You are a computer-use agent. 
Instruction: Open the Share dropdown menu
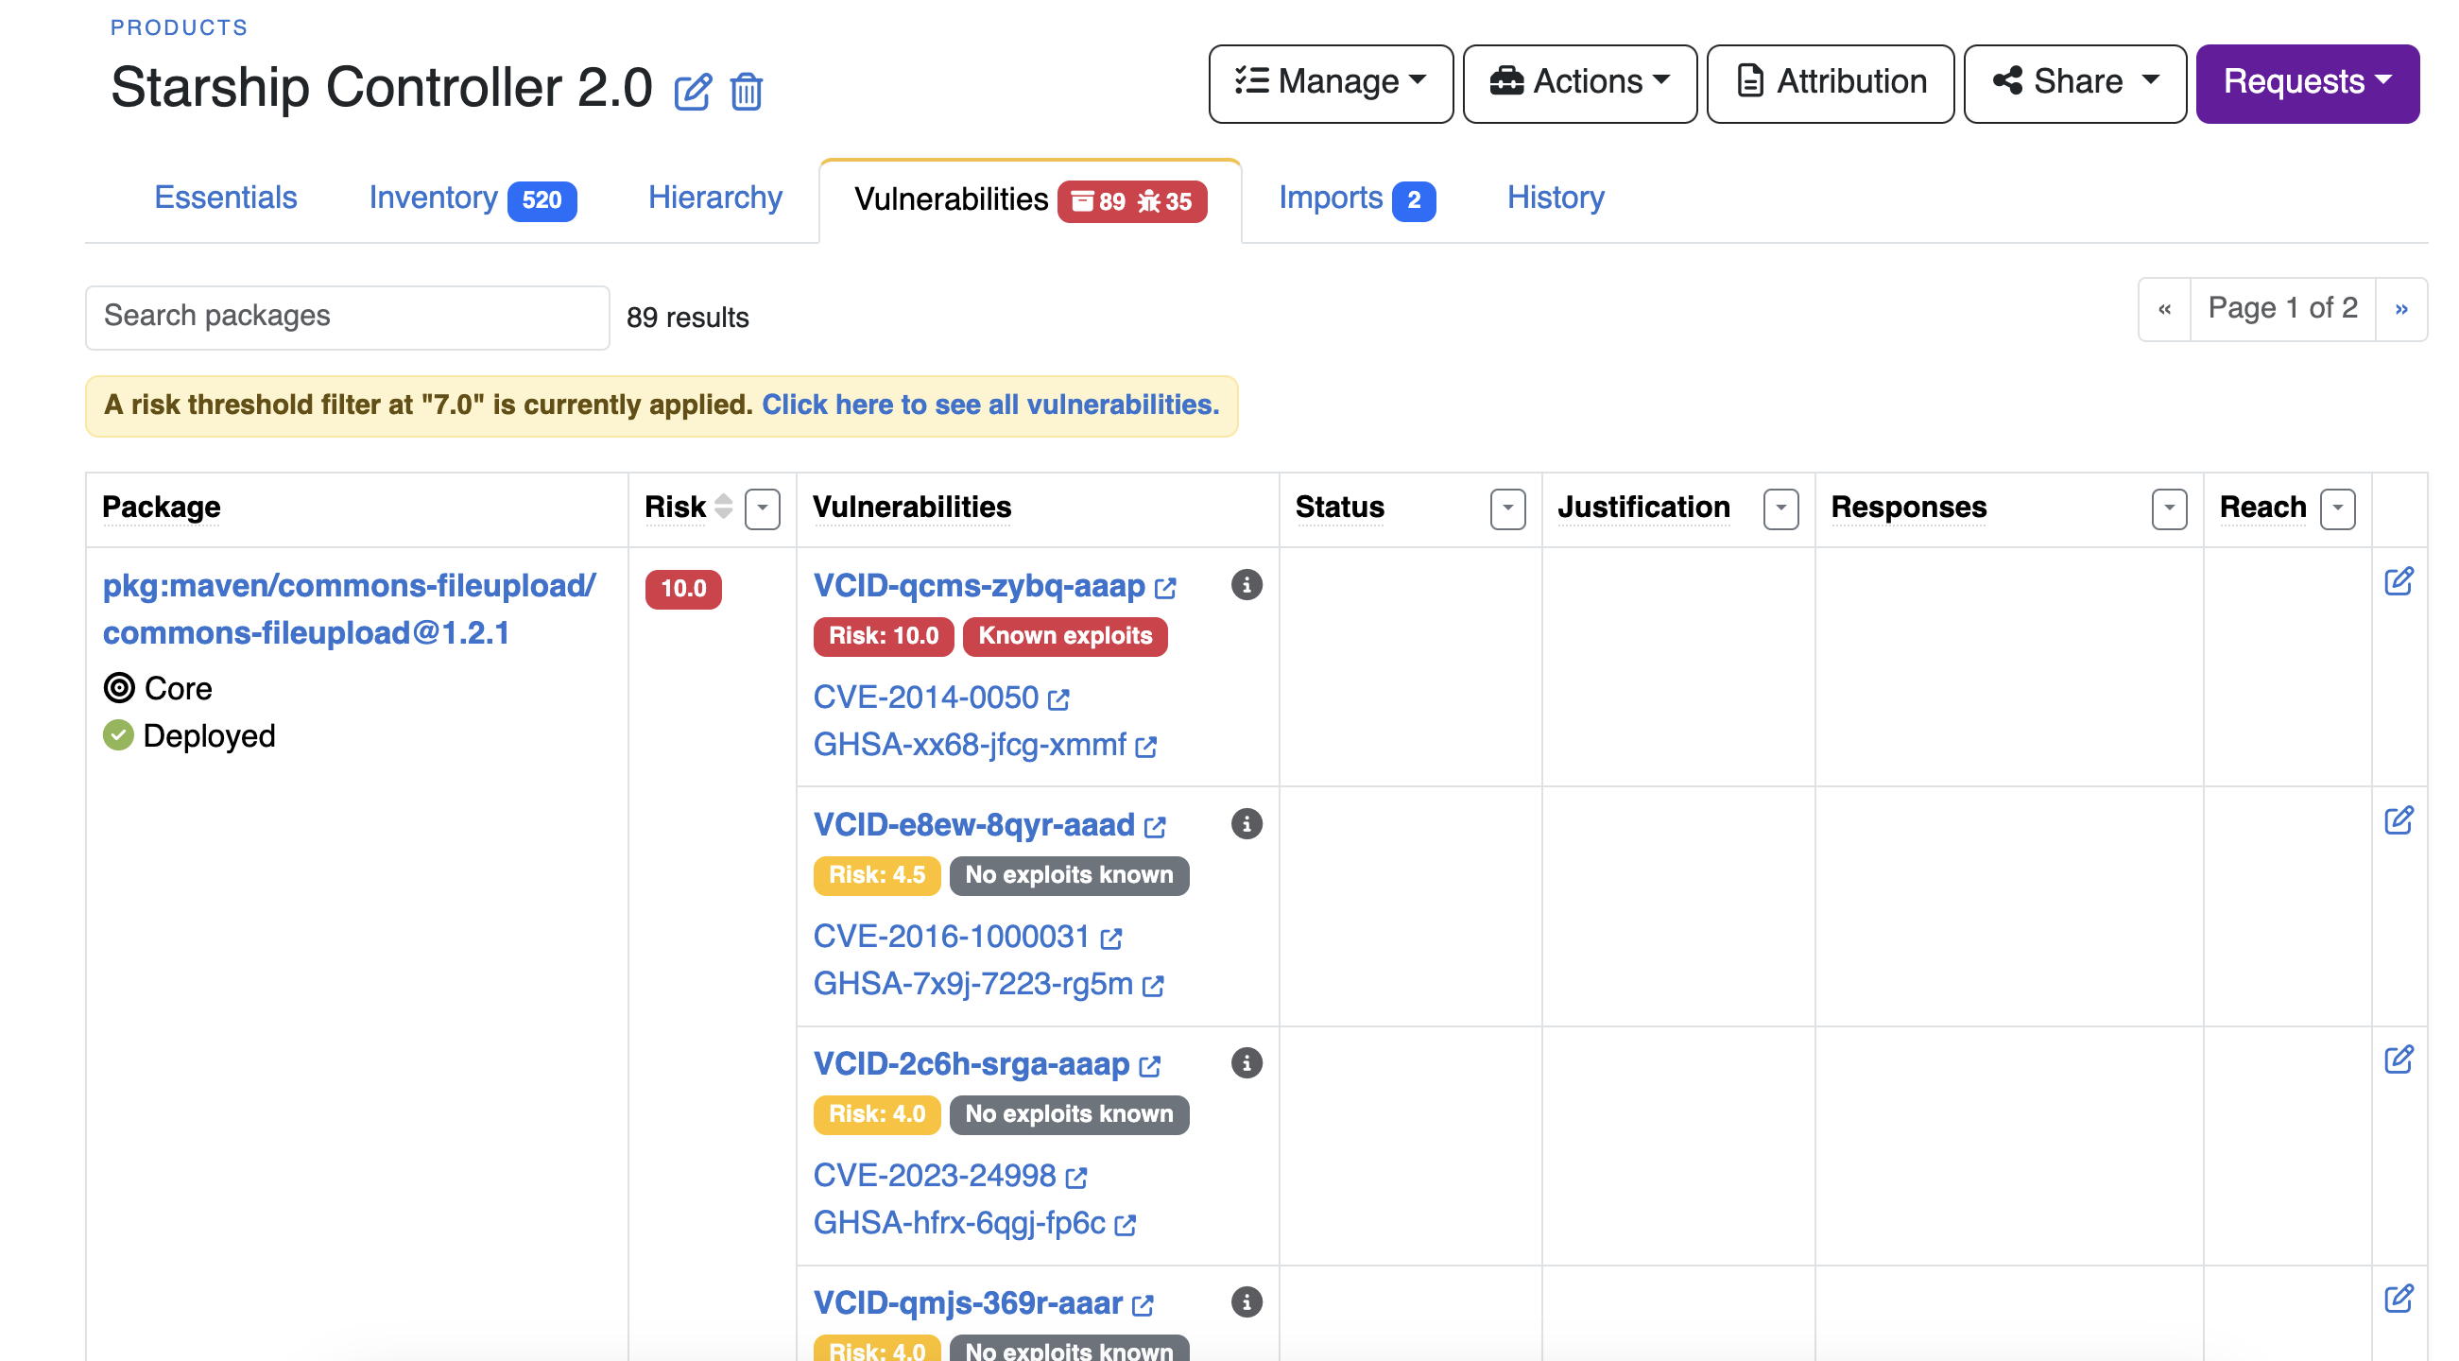2074,83
